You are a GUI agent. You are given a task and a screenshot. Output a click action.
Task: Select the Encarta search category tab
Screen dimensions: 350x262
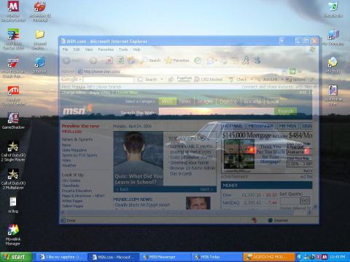click(253, 101)
